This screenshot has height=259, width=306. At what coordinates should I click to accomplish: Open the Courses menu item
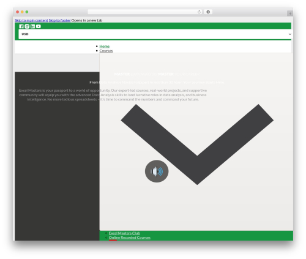(106, 51)
